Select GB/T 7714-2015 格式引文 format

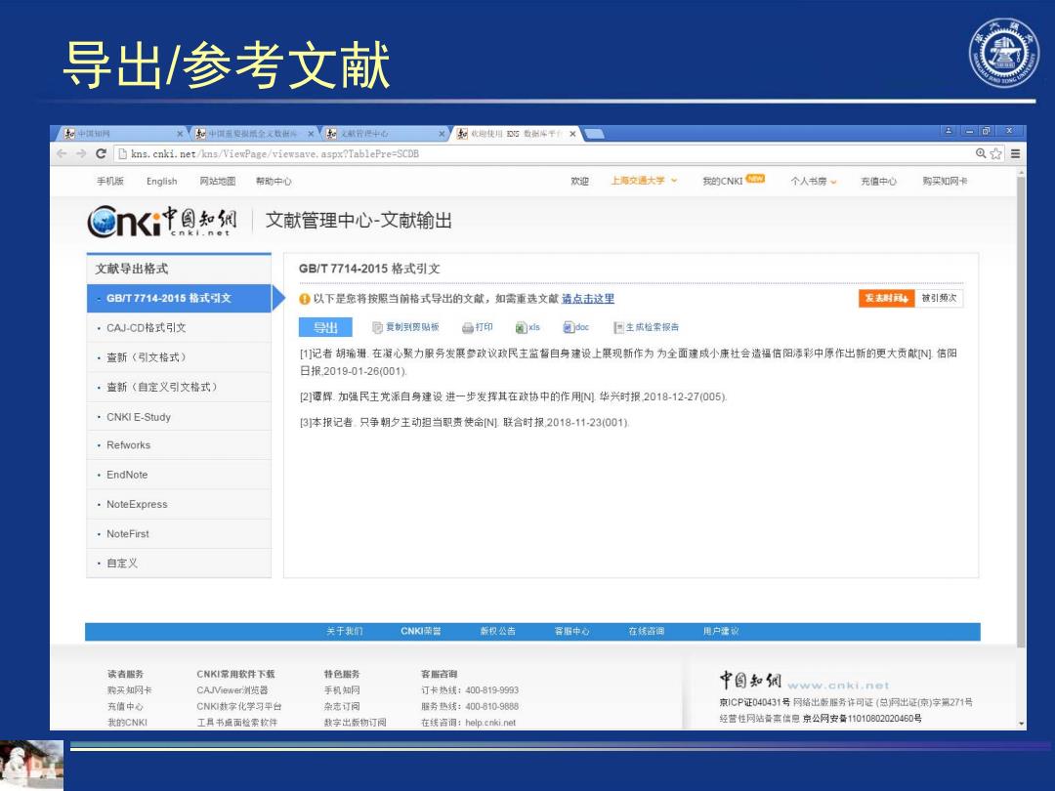point(179,298)
